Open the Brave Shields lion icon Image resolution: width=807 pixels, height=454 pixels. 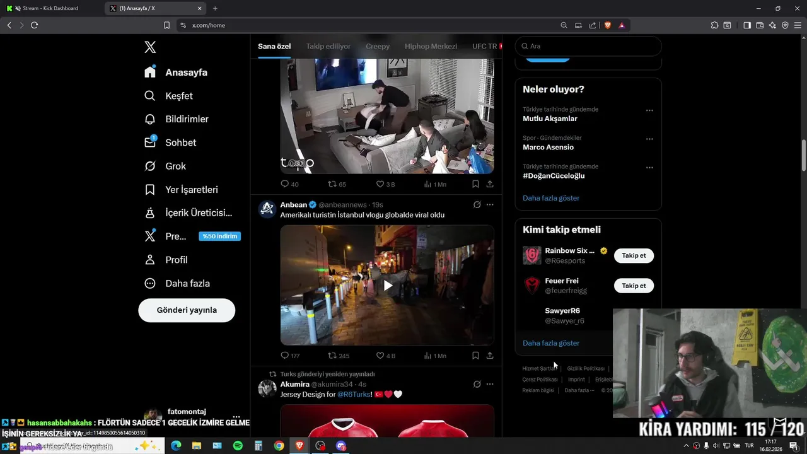(608, 25)
